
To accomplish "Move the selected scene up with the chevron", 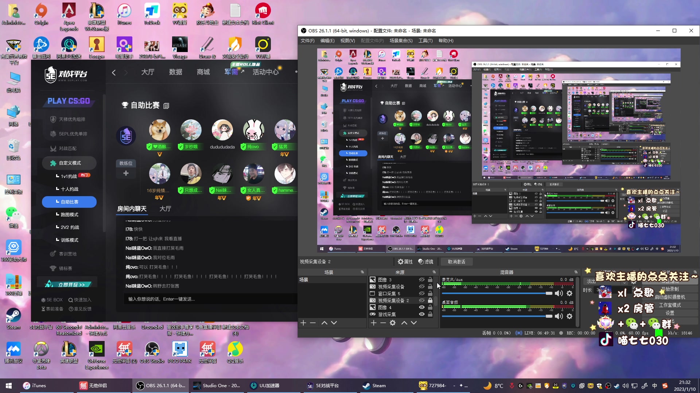I will (x=324, y=323).
